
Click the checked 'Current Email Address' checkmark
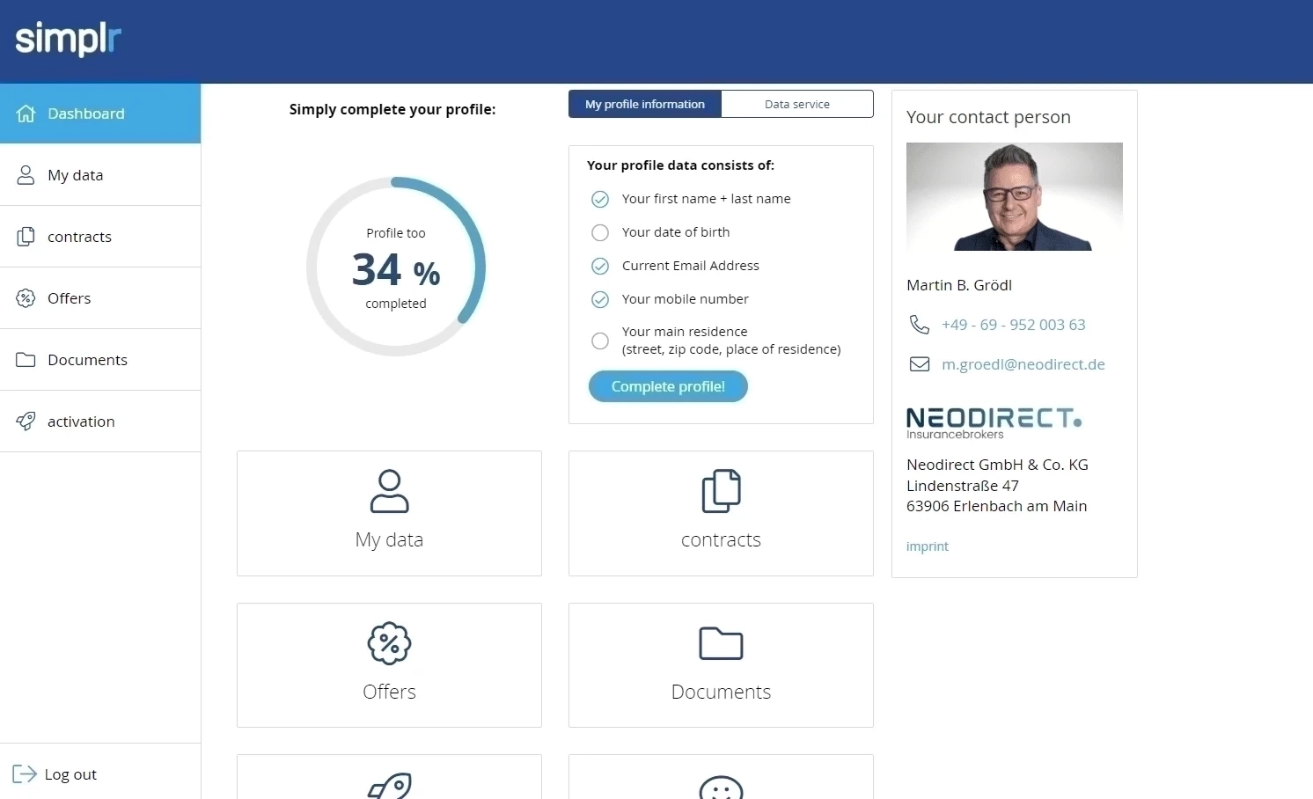pyautogui.click(x=600, y=266)
